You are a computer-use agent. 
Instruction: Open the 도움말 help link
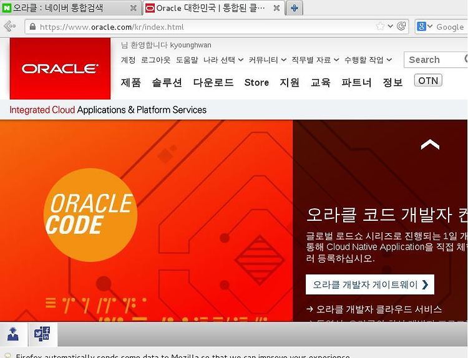(187, 60)
